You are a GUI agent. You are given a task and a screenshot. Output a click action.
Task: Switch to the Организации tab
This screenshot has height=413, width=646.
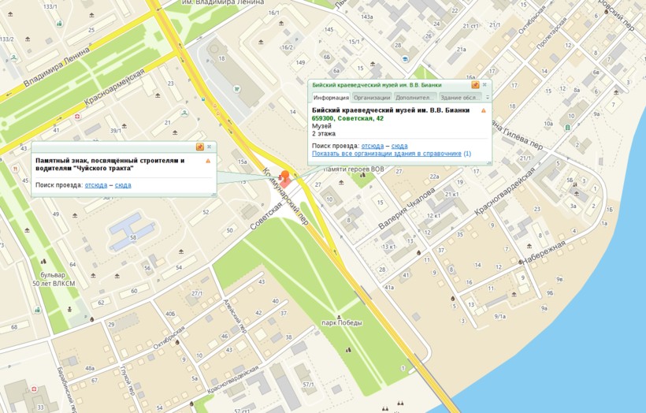pyautogui.click(x=372, y=98)
